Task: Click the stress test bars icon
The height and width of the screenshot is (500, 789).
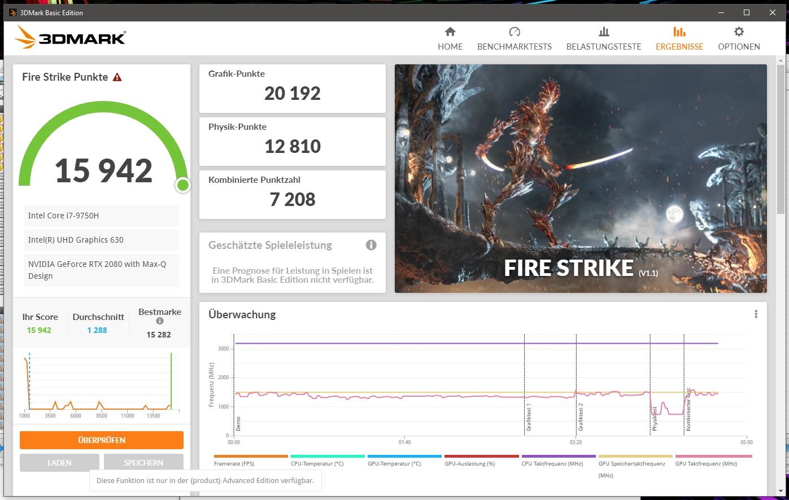Action: coord(603,32)
